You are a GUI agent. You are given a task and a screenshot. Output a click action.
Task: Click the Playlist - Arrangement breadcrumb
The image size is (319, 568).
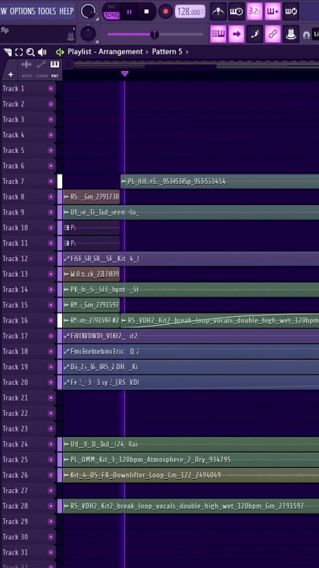point(105,52)
